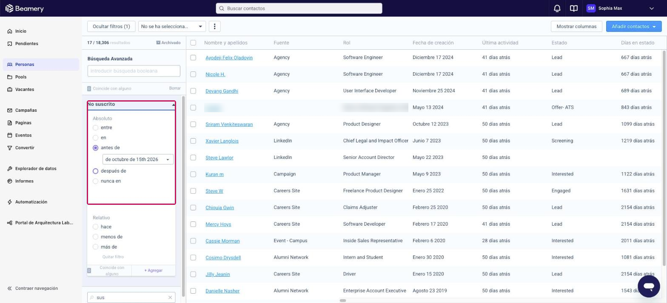Open the three-dot options menu

215,26
